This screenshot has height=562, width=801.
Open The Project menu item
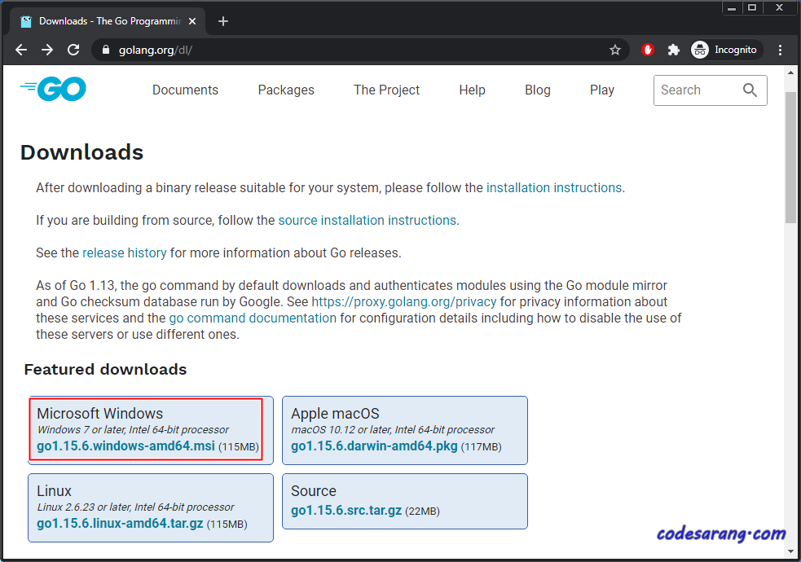click(x=387, y=90)
